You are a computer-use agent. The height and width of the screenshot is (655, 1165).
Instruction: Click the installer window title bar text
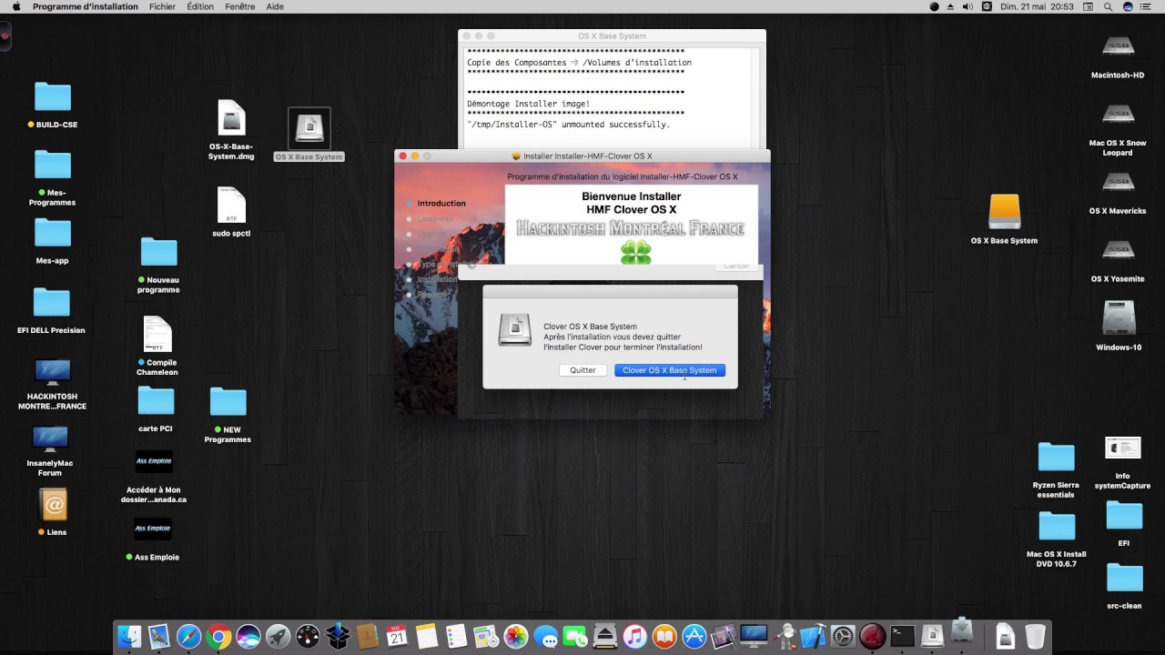tap(588, 156)
